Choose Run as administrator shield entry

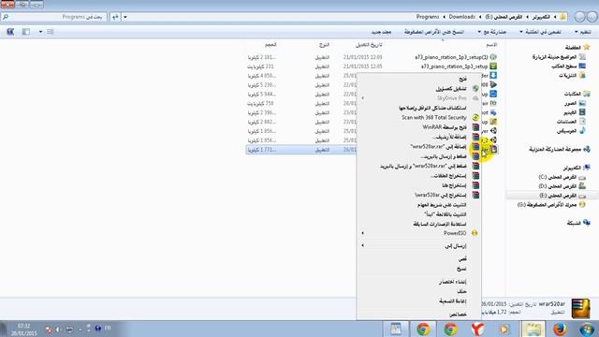tap(451, 88)
